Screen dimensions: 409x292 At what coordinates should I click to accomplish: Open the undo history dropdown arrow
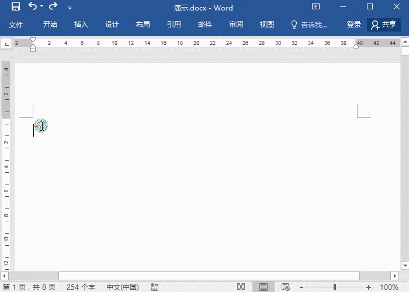[42, 8]
